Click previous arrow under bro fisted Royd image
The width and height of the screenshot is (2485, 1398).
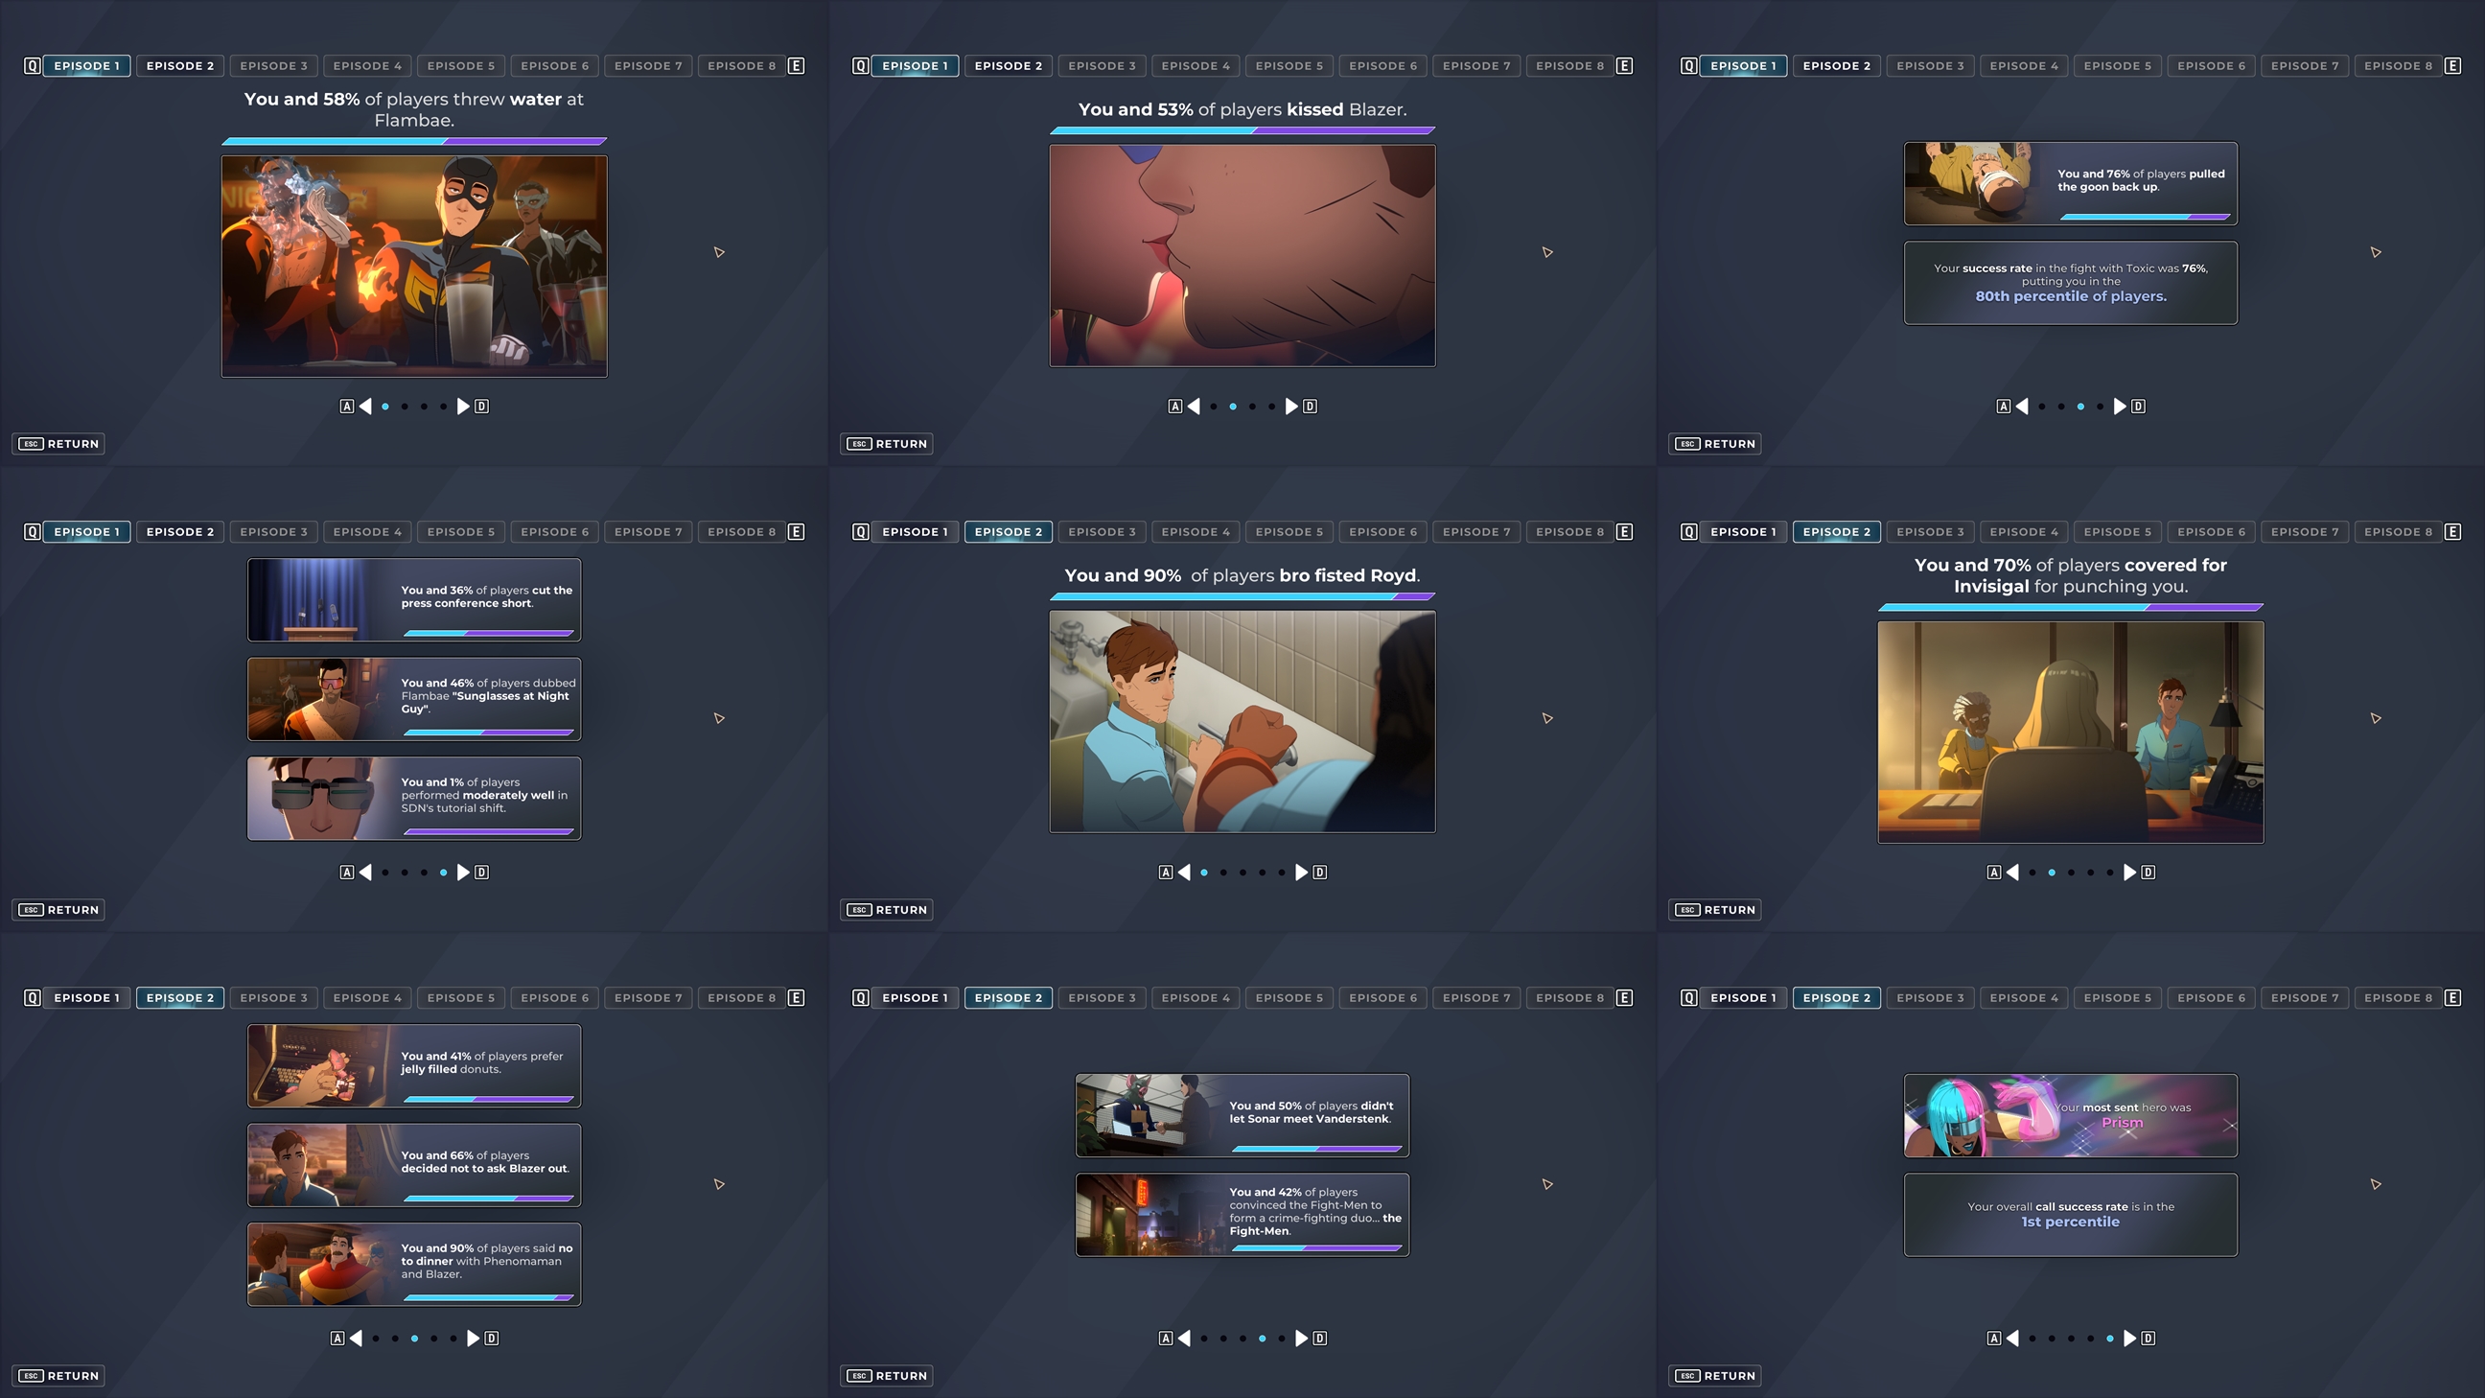point(1185,873)
